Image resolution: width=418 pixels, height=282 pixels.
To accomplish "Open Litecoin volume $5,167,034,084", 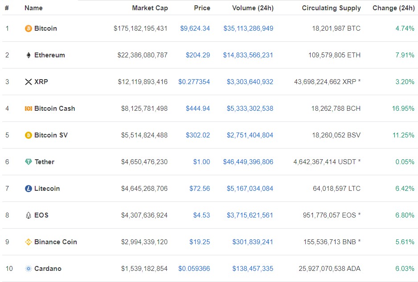I will (x=250, y=189).
